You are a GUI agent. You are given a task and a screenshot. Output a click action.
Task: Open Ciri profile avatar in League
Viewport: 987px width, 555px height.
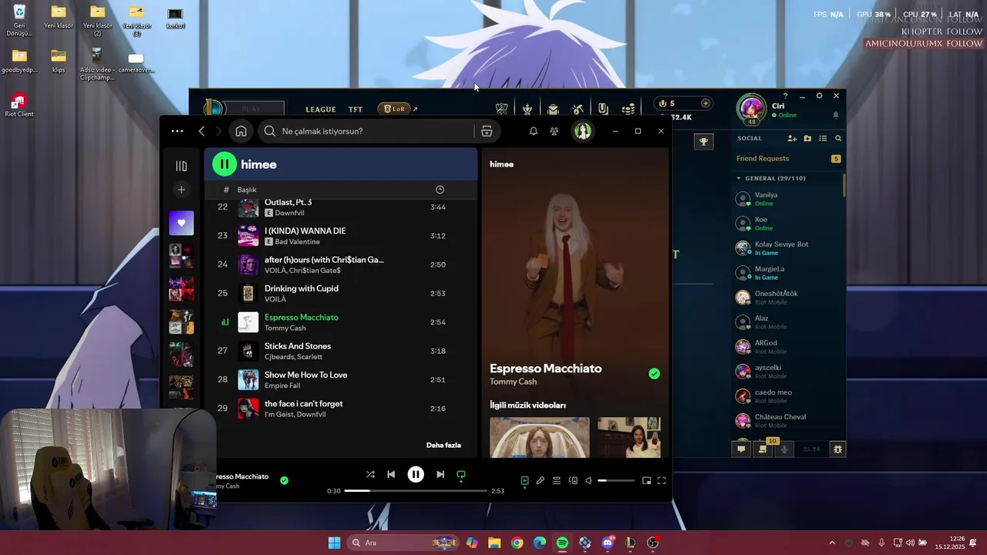point(752,109)
